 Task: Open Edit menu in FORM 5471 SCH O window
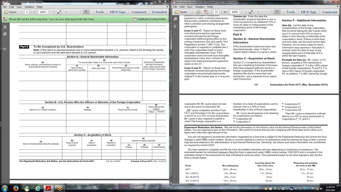pyautogui.click(x=11, y=7)
